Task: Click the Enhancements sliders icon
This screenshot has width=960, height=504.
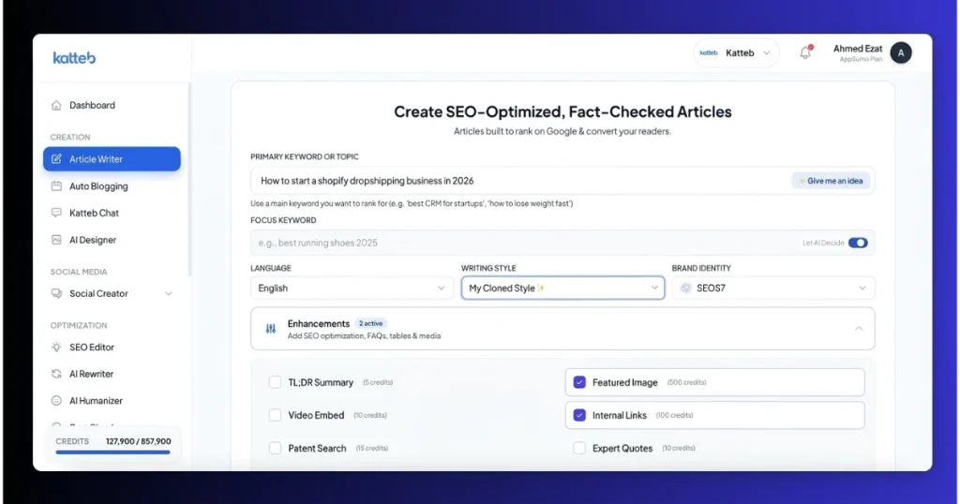Action: pos(271,329)
